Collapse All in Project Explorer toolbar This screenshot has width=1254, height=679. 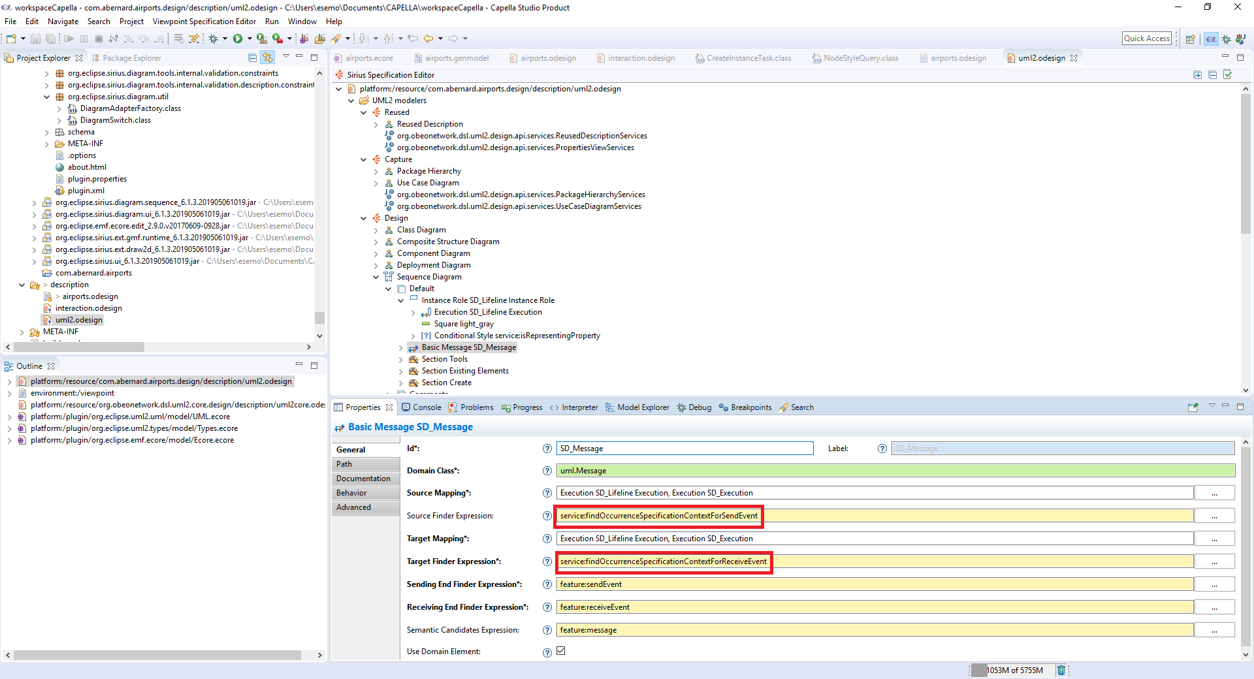tap(252, 57)
